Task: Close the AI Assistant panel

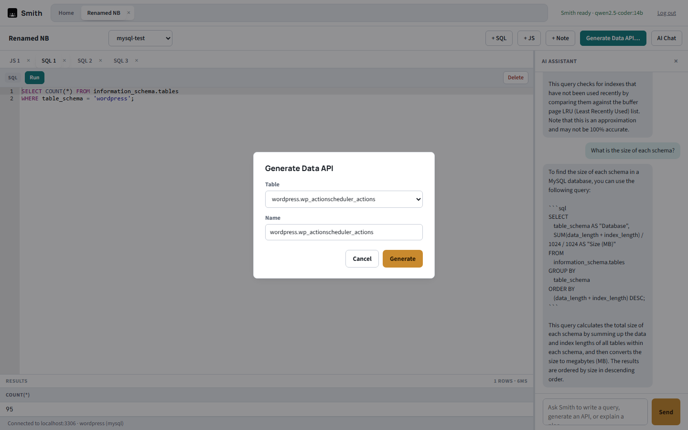Action: tap(676, 61)
